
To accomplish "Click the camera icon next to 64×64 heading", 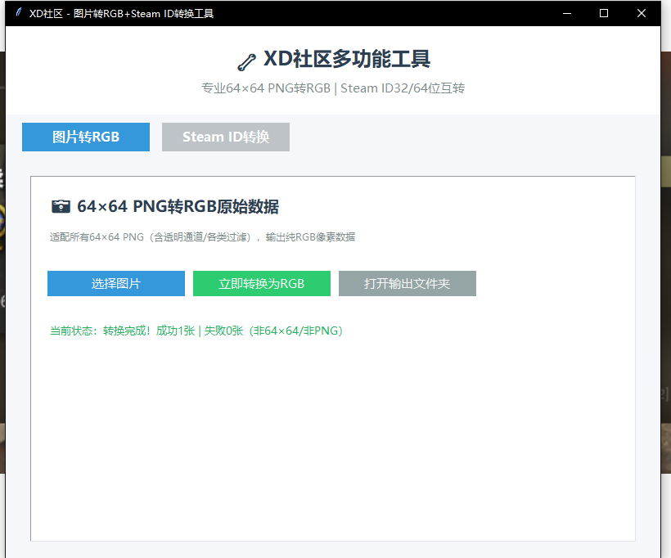I will coord(61,206).
